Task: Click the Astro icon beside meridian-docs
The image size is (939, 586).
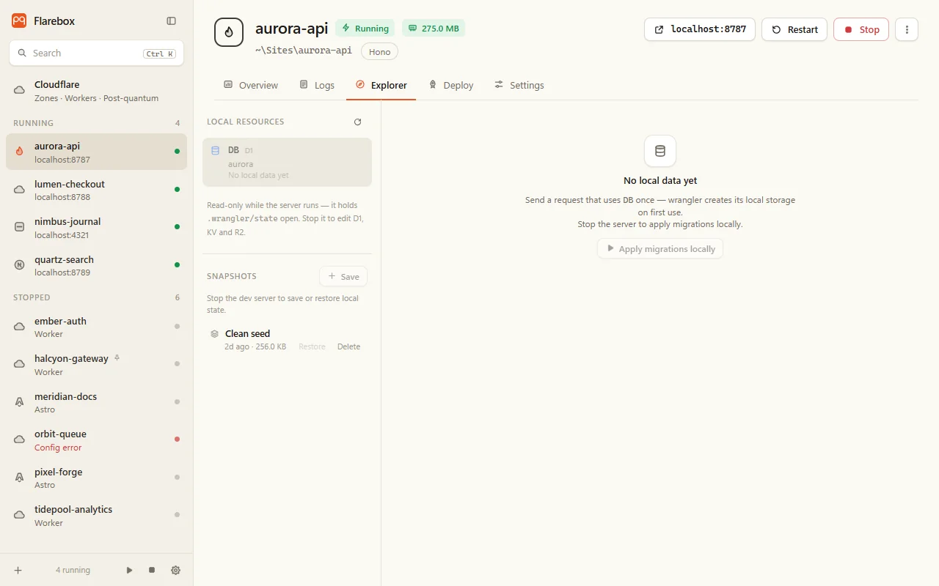Action: pyautogui.click(x=20, y=402)
